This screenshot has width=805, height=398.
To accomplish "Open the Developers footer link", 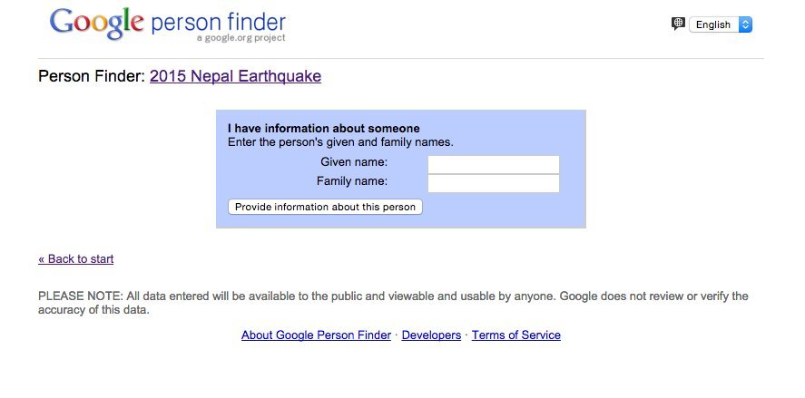I will tap(431, 335).
